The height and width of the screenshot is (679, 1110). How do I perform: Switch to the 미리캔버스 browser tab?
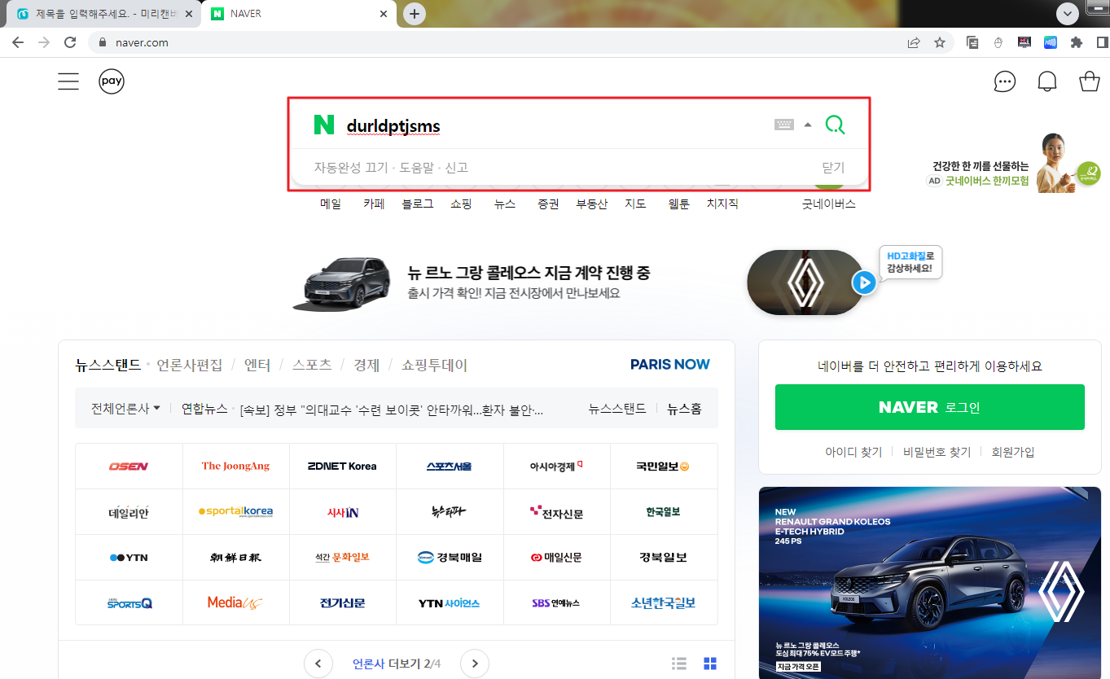[103, 14]
